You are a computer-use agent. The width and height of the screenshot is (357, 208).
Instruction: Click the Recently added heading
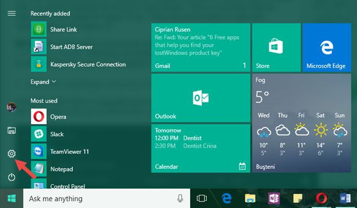point(50,13)
